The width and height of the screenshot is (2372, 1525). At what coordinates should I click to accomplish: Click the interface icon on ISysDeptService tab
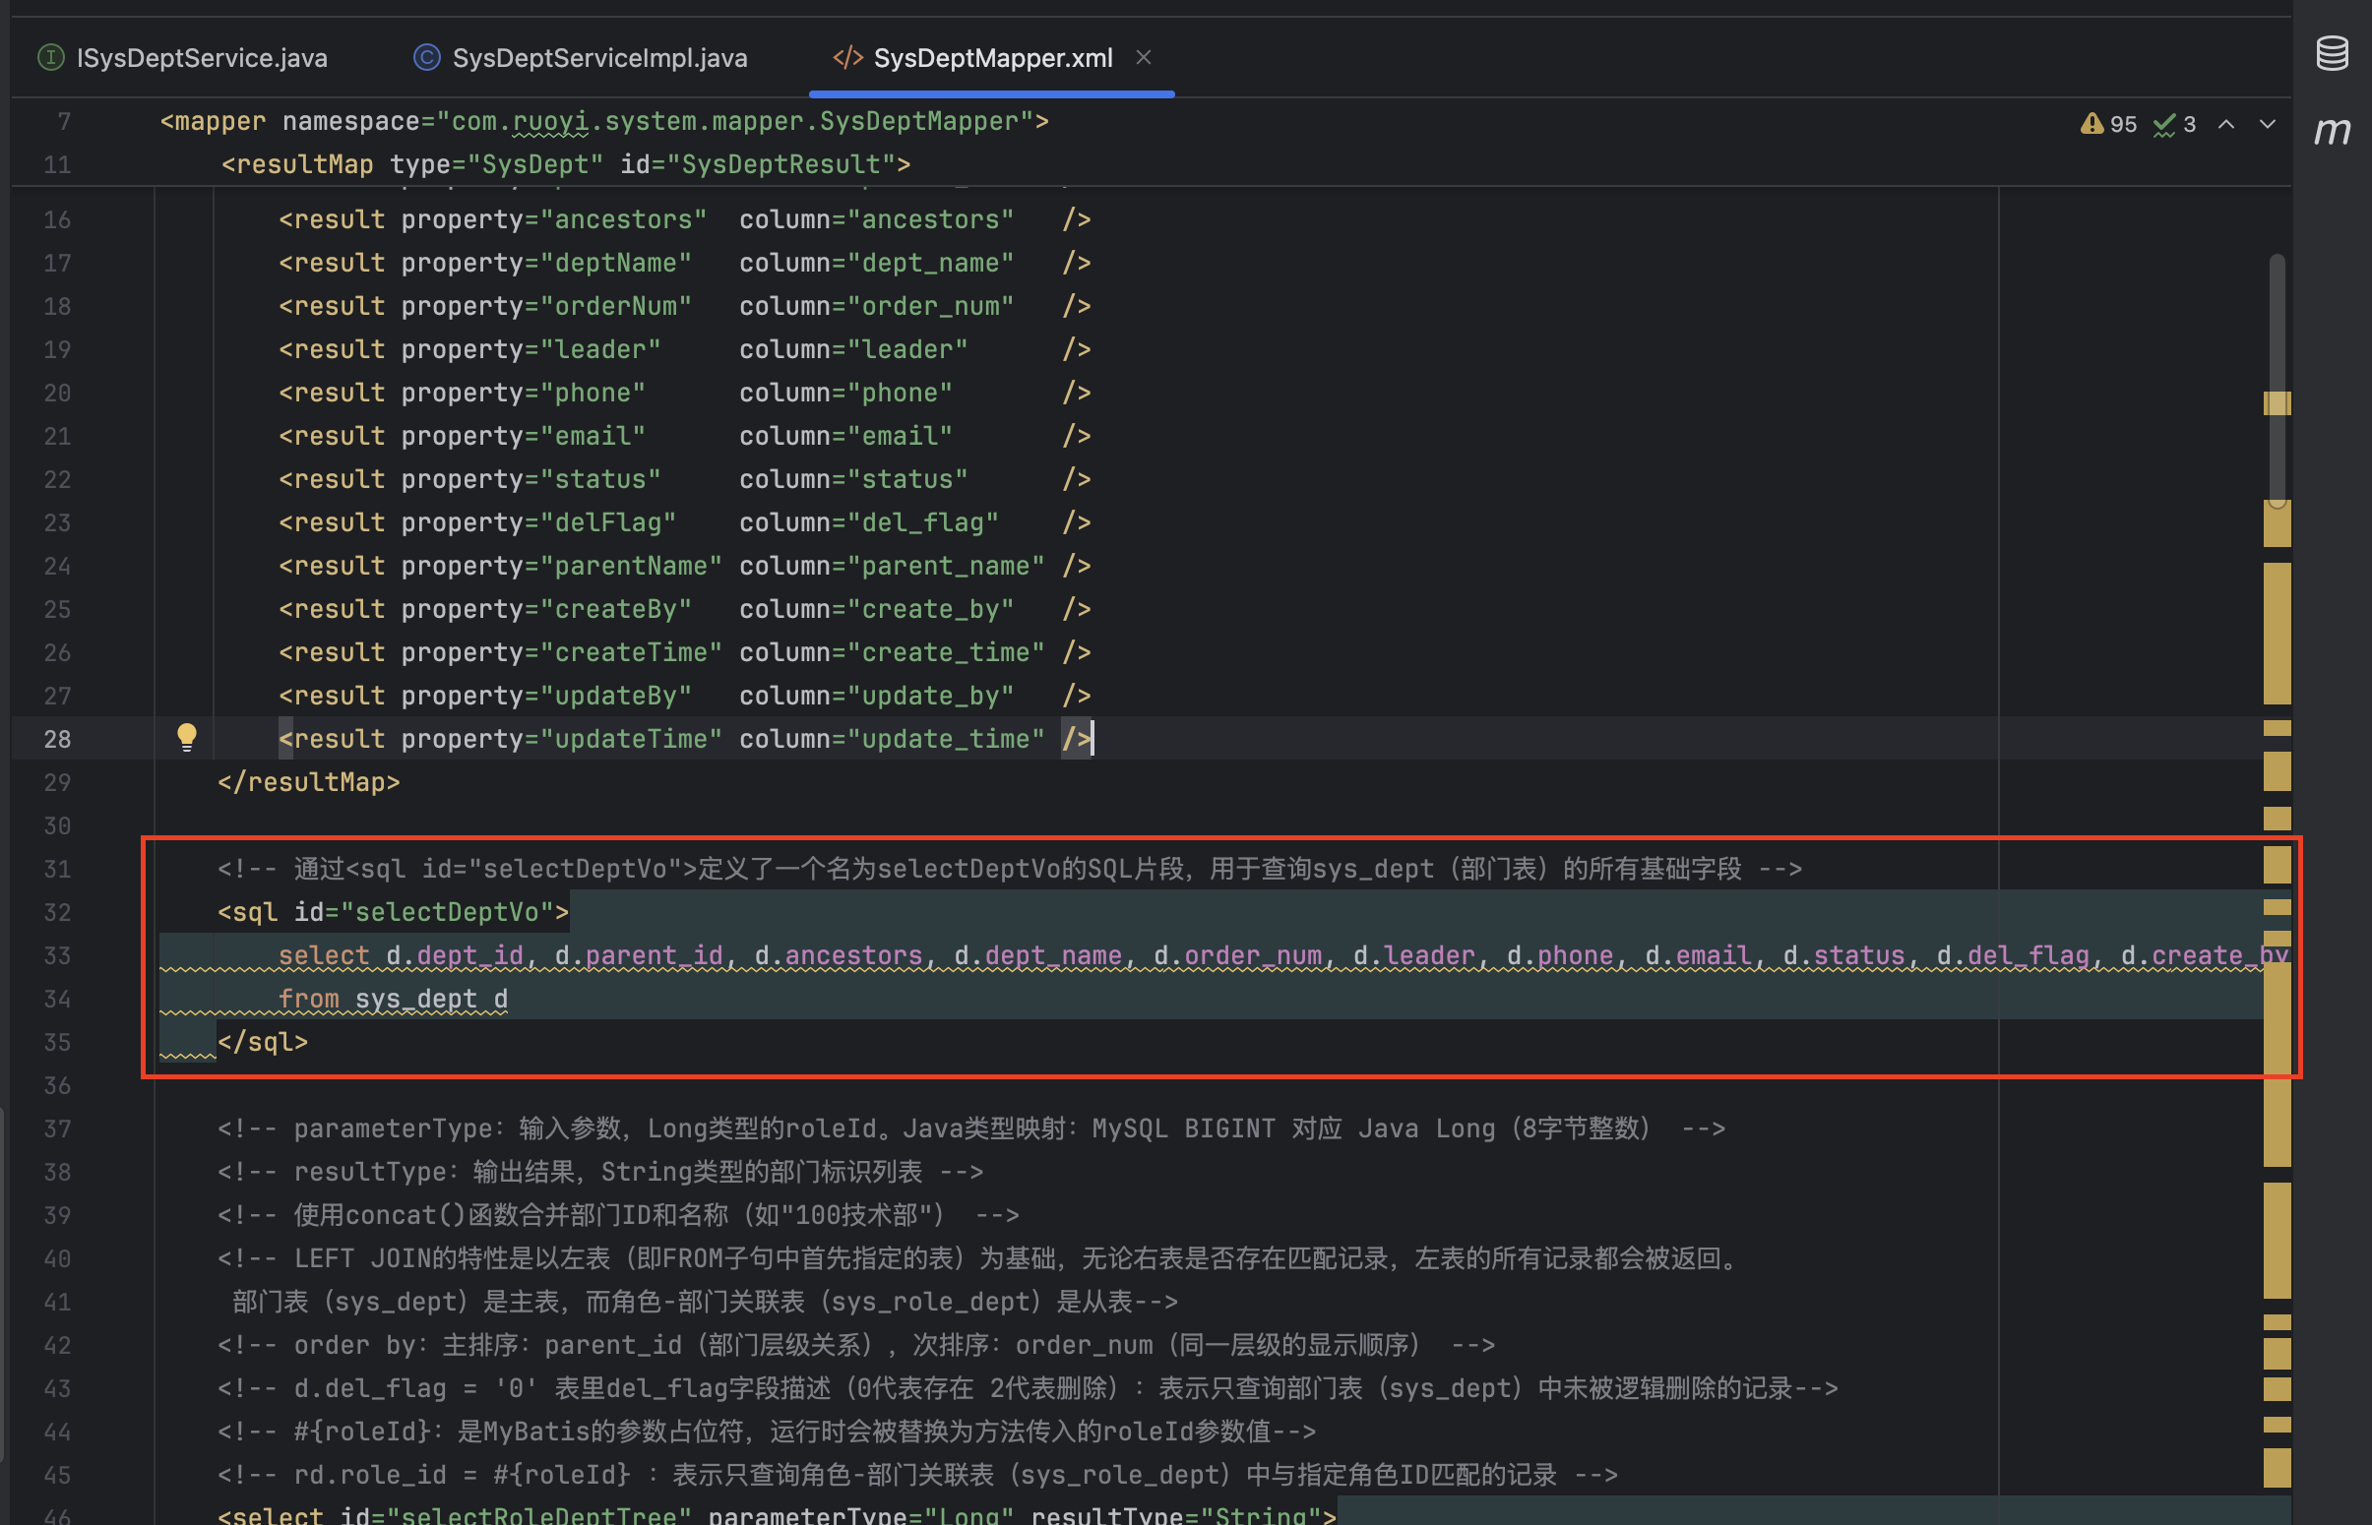point(50,57)
